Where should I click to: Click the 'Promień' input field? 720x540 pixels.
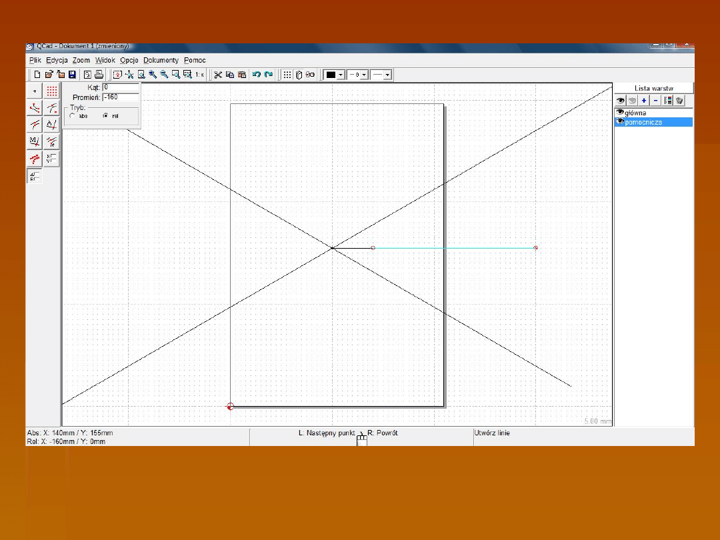[120, 97]
